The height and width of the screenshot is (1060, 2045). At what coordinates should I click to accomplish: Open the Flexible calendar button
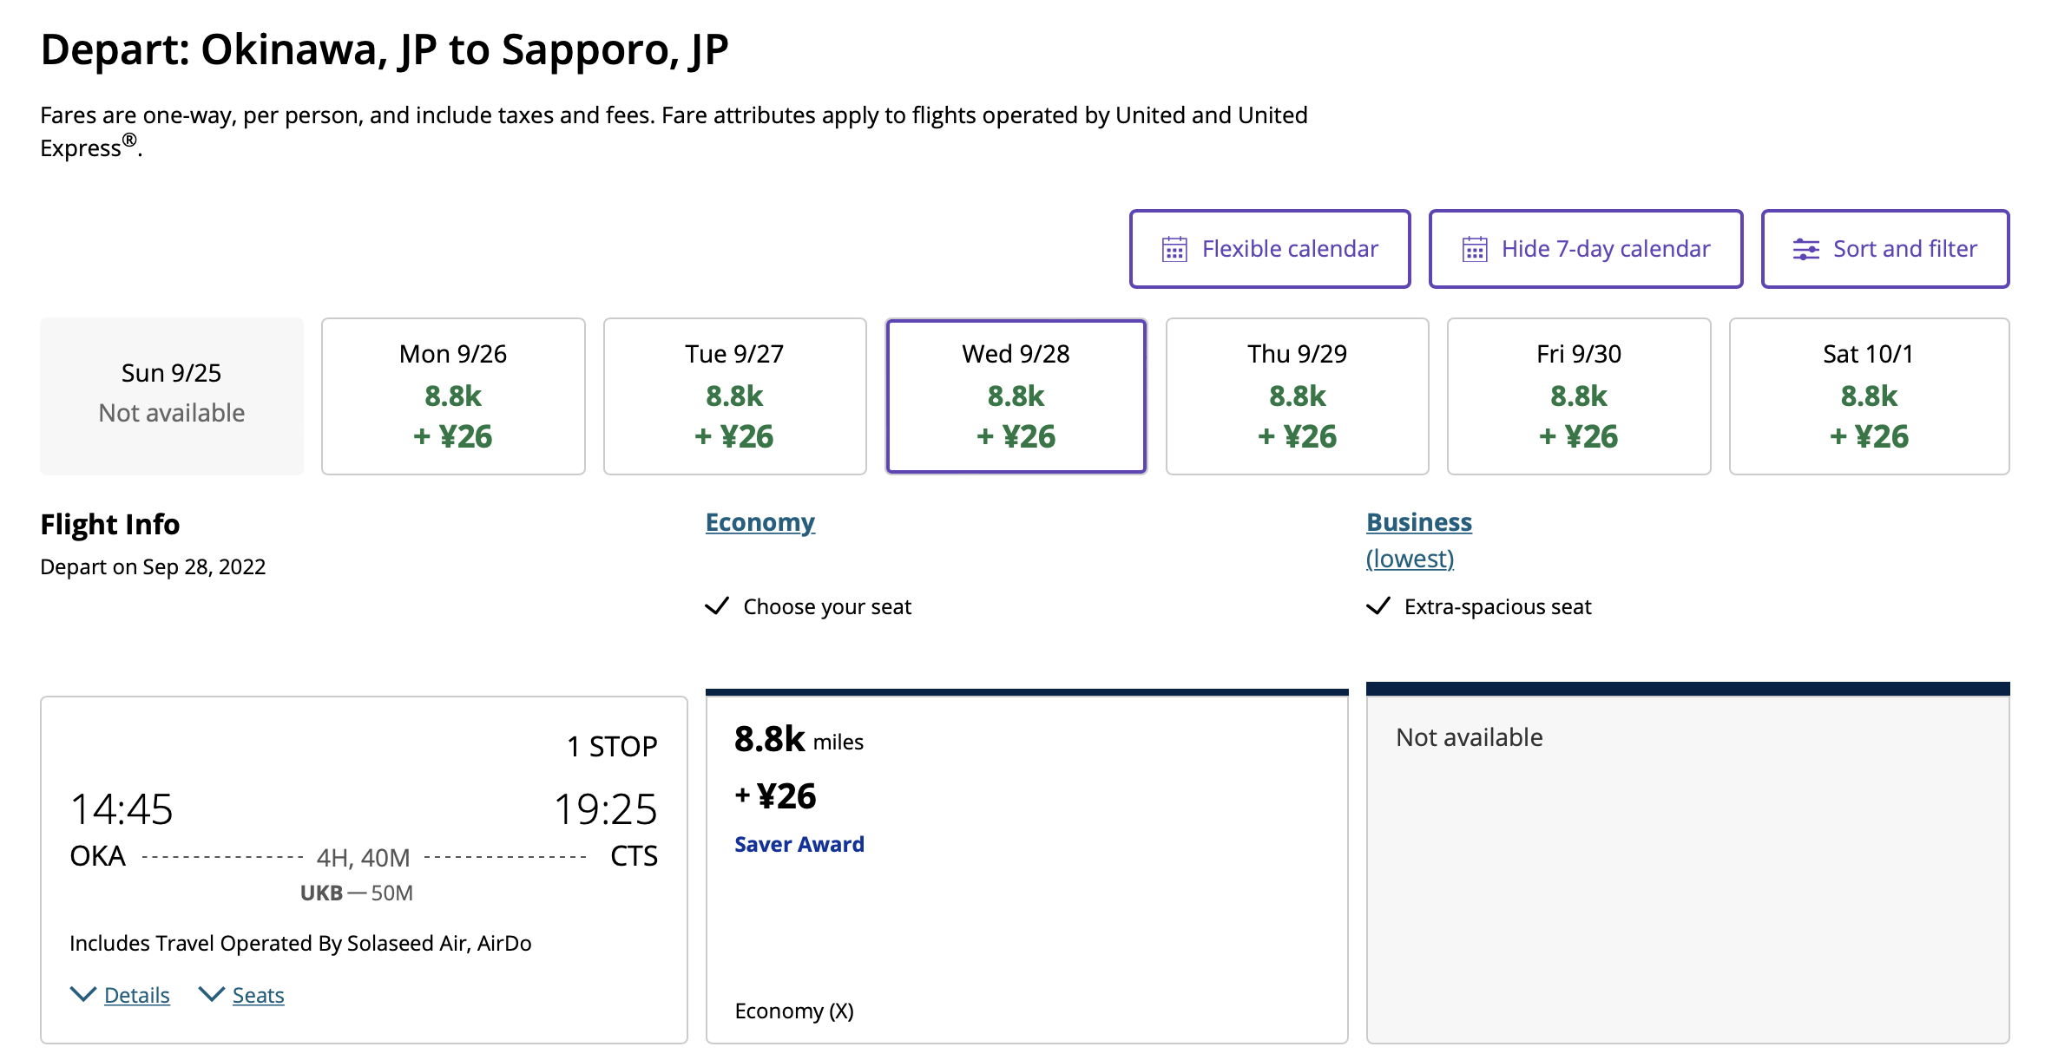point(1269,249)
